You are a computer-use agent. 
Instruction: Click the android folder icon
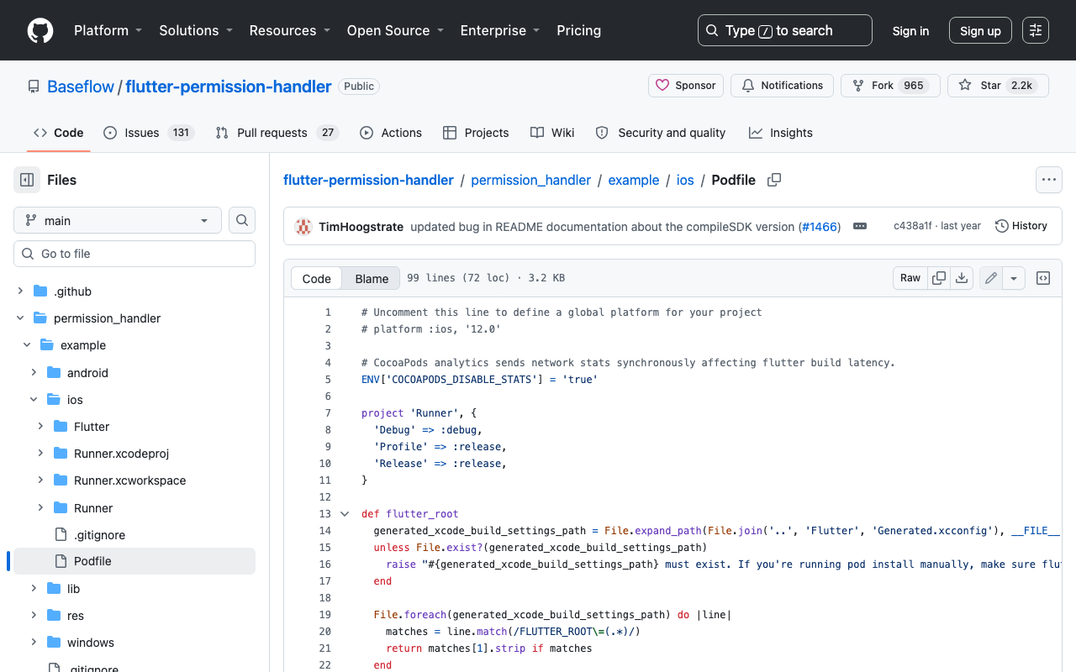pos(54,373)
